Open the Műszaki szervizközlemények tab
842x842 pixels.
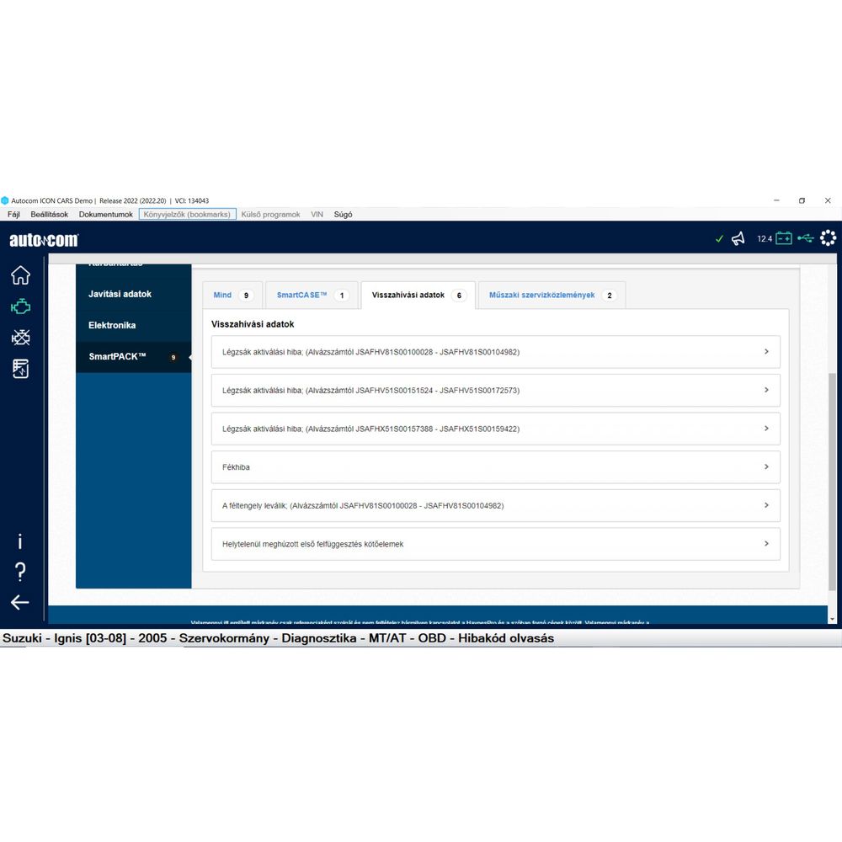click(552, 296)
